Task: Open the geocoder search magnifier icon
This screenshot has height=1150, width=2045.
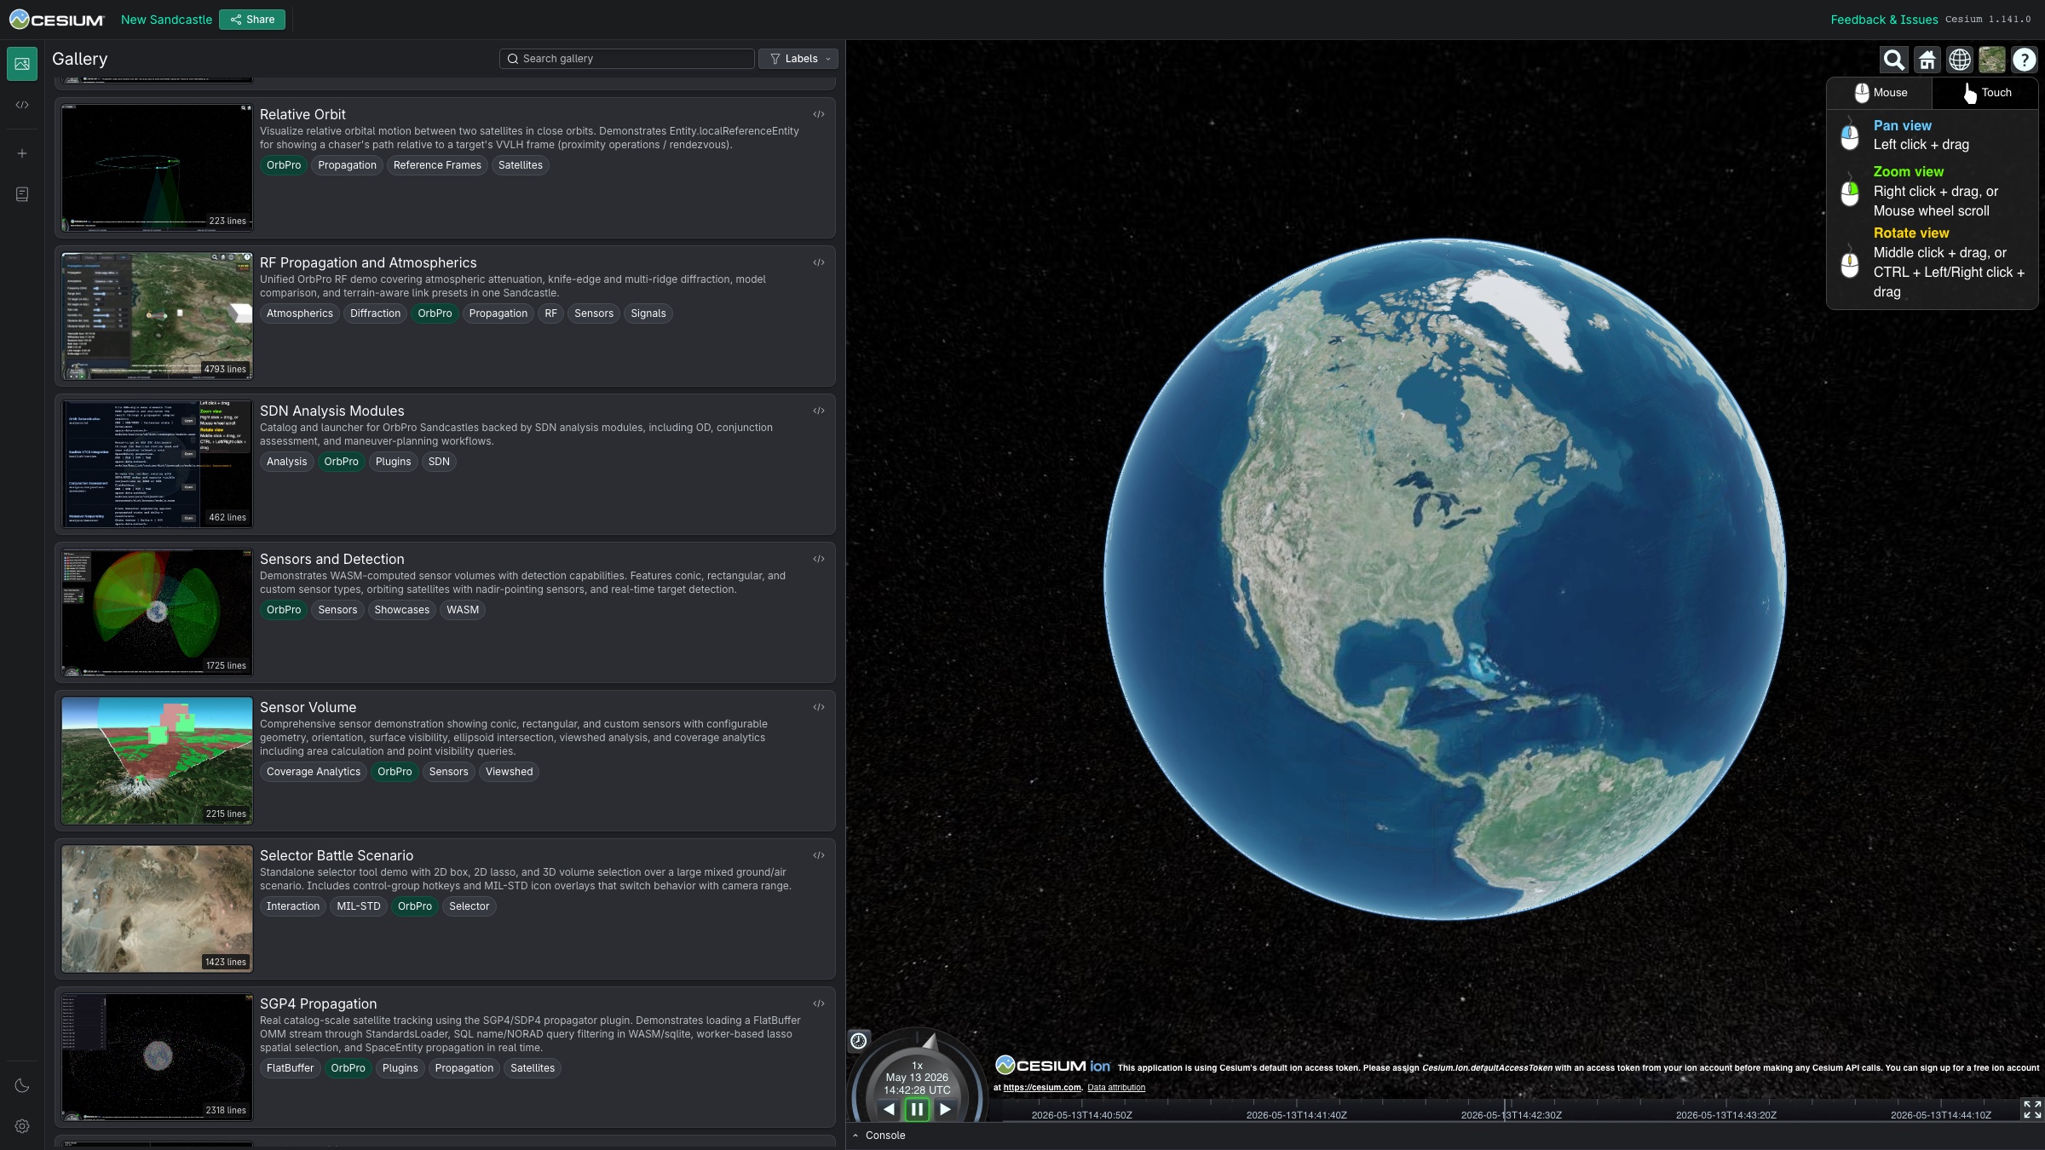Action: tap(1893, 60)
